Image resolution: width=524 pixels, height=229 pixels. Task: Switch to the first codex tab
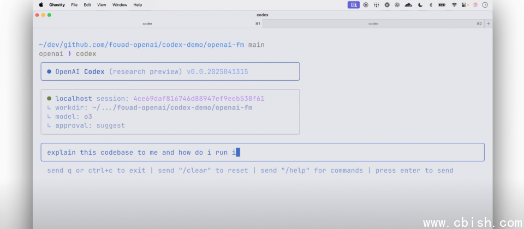tap(147, 23)
